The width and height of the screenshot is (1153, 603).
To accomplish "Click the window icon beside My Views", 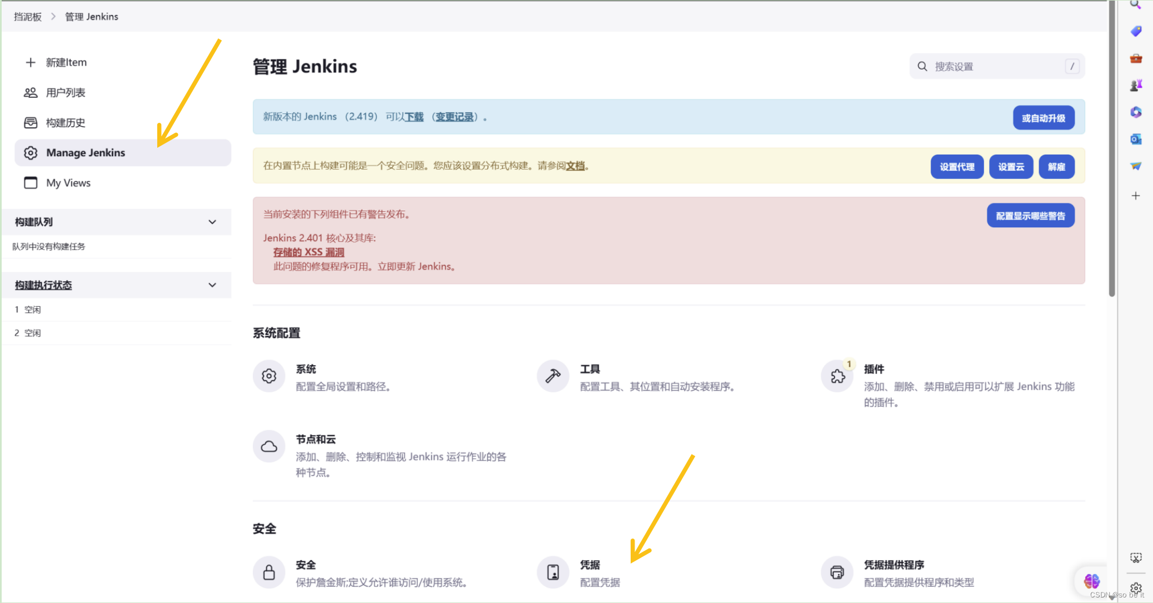I will pyautogui.click(x=31, y=182).
